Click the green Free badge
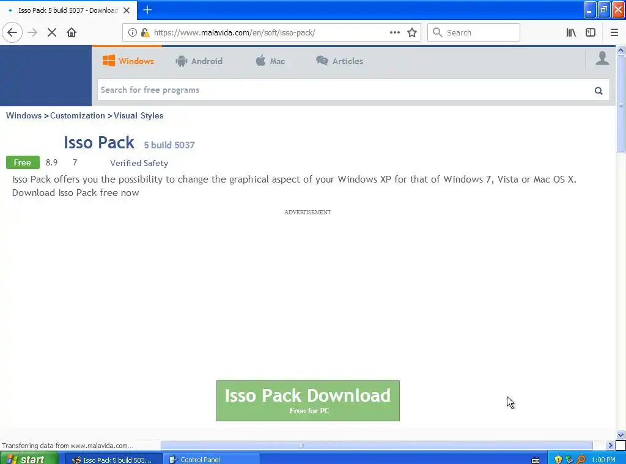The width and height of the screenshot is (626, 464). [23, 162]
